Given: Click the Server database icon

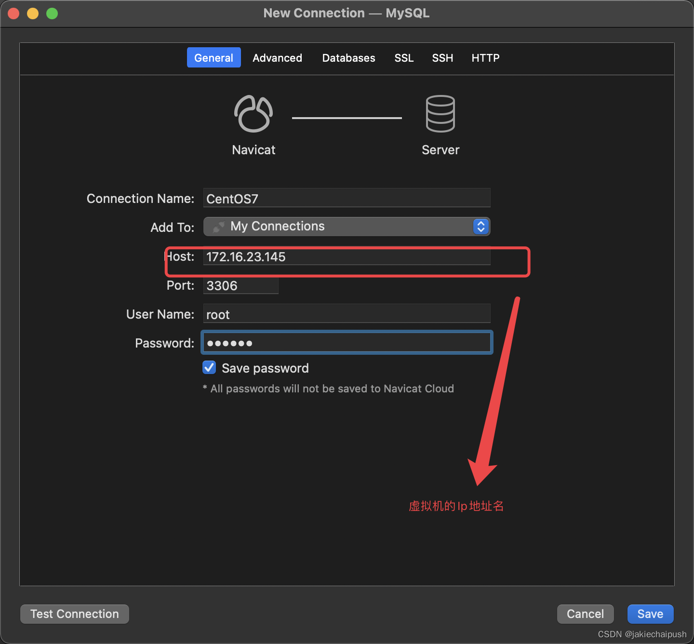Looking at the screenshot, I should [440, 114].
